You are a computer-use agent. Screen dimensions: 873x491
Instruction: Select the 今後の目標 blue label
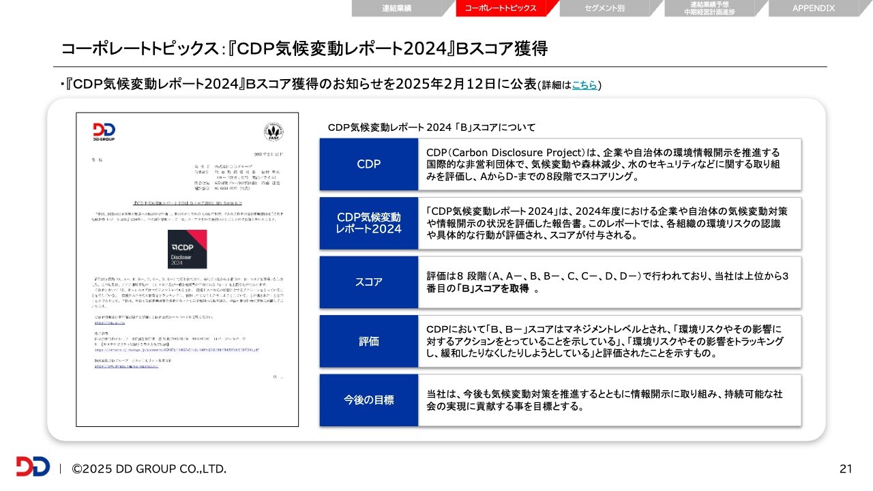point(369,400)
